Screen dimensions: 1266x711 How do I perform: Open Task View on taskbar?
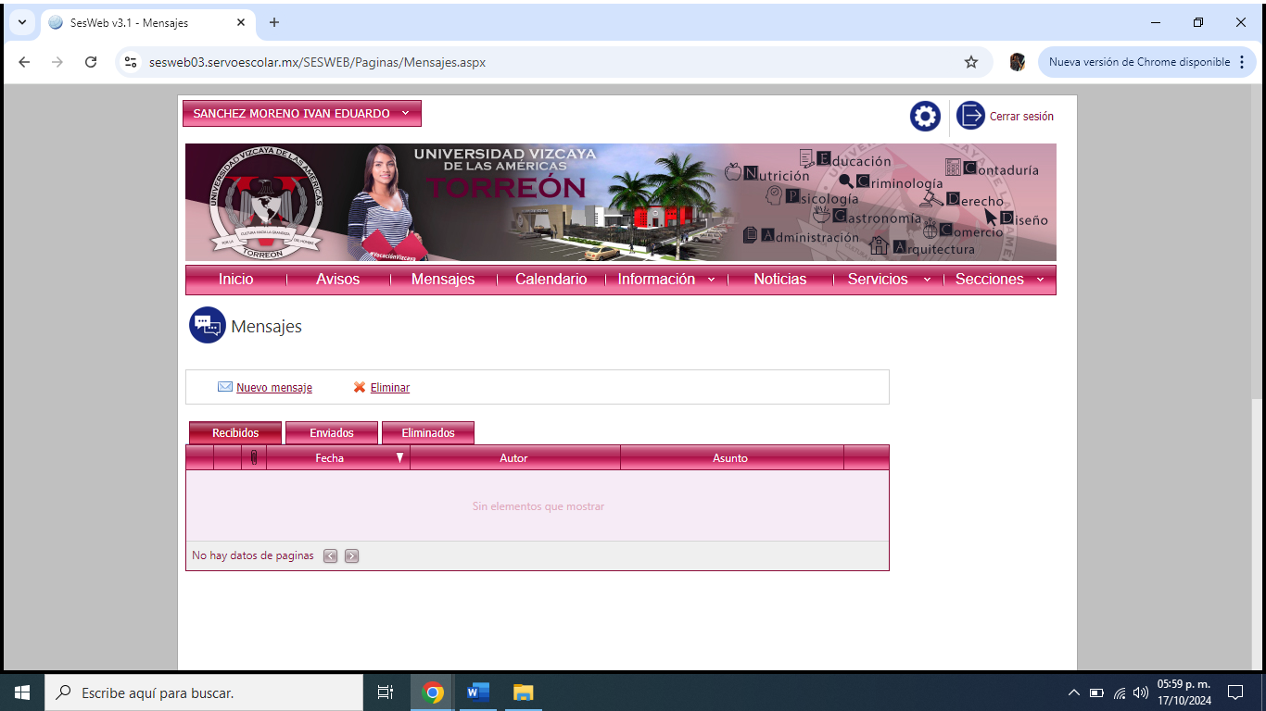[x=386, y=692]
